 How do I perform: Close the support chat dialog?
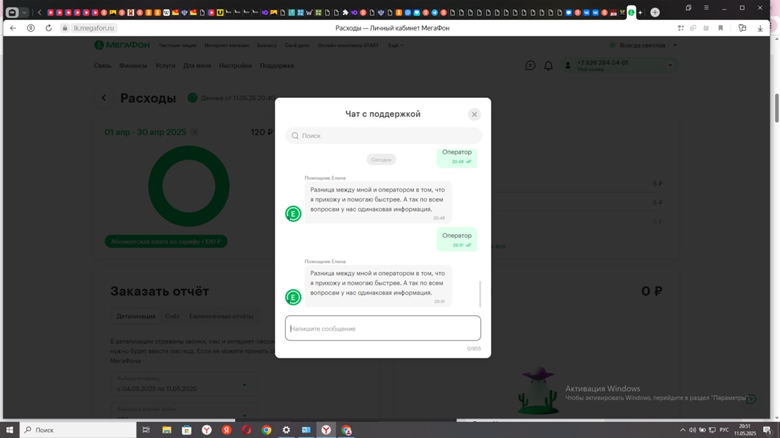click(x=474, y=114)
